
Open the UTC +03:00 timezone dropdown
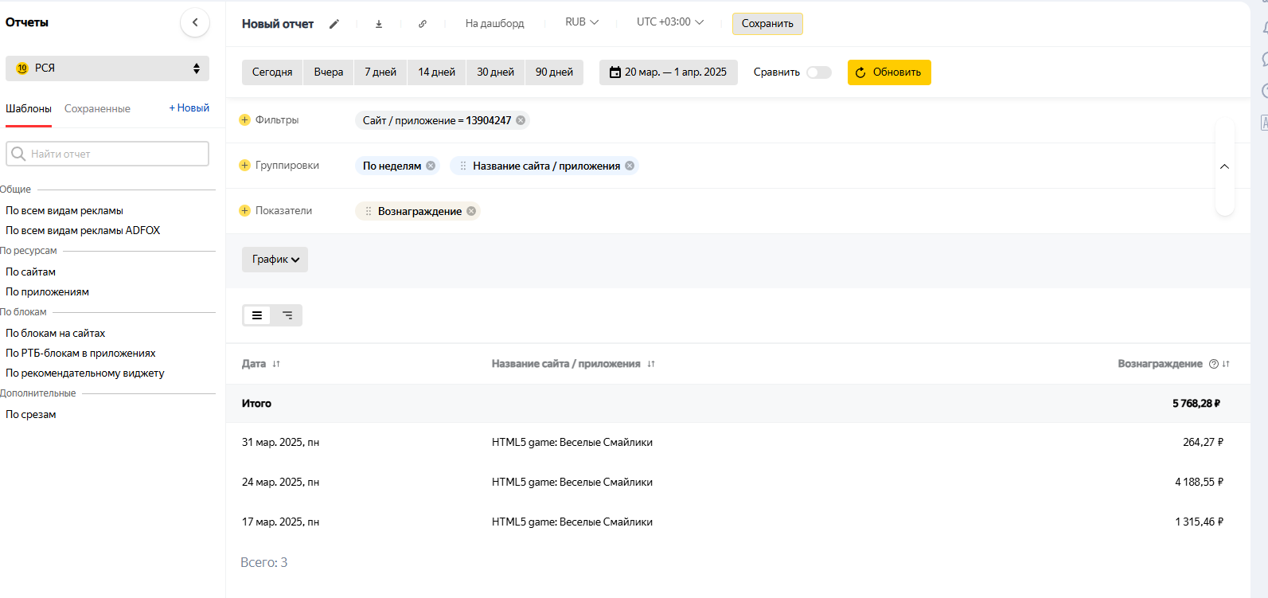click(x=669, y=22)
